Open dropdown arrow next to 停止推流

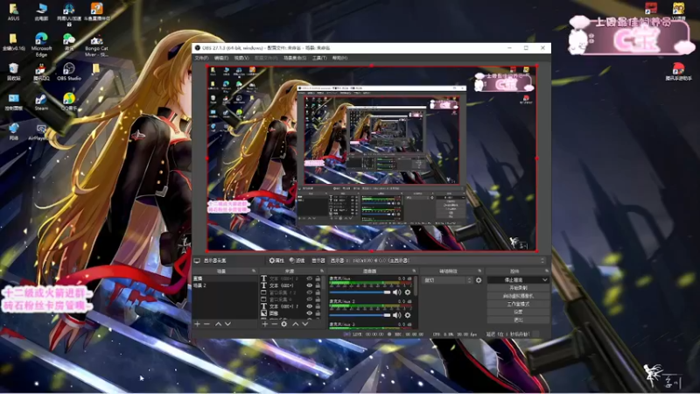coord(544,280)
